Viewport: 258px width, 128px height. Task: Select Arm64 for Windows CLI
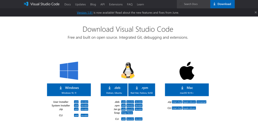[x=84, y=115]
